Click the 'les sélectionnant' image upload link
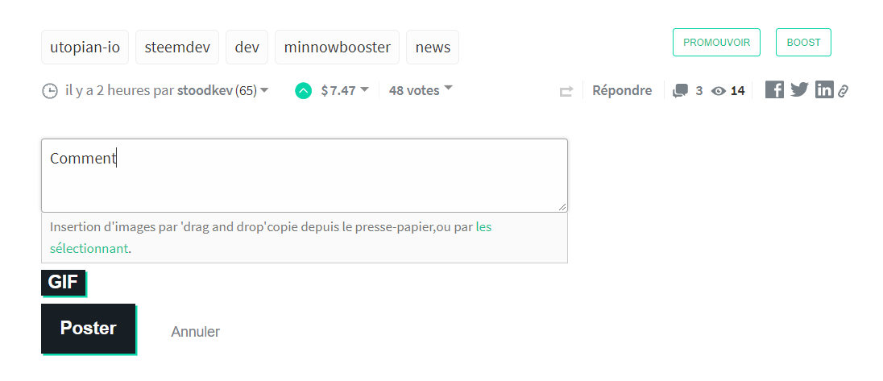Screen dimensions: 883x381 coord(271,238)
